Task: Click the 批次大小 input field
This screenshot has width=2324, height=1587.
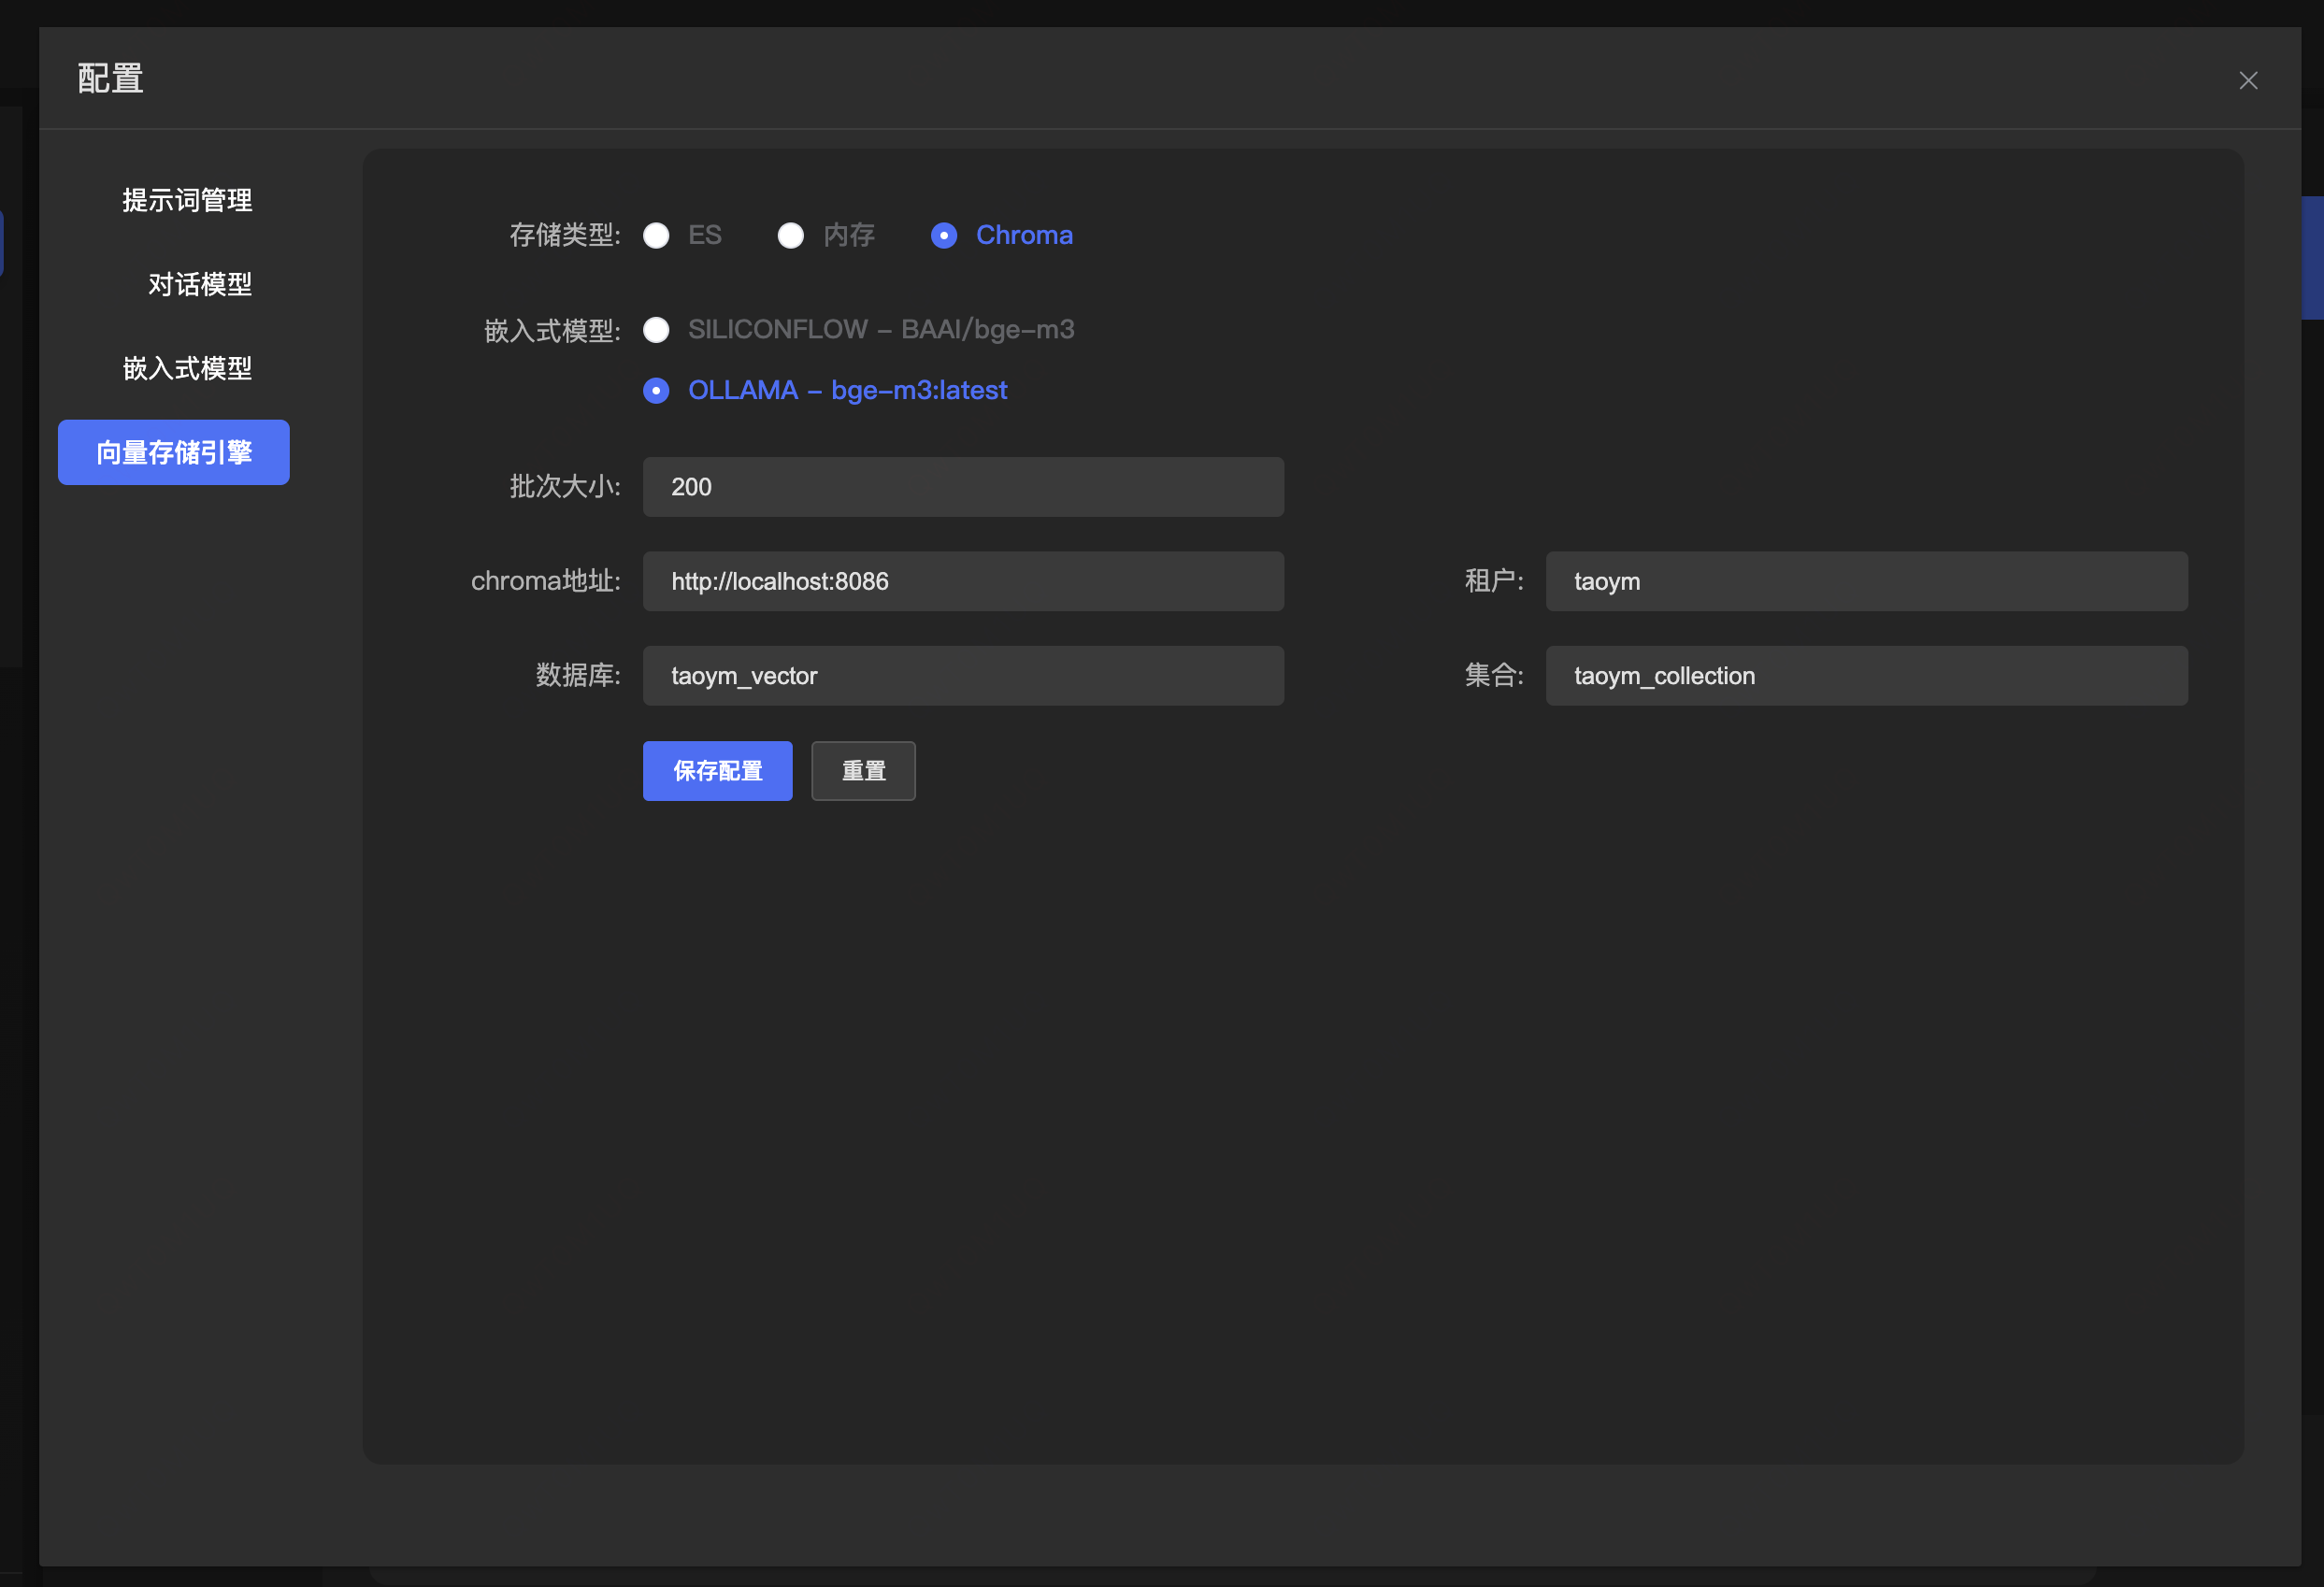Action: [x=962, y=487]
